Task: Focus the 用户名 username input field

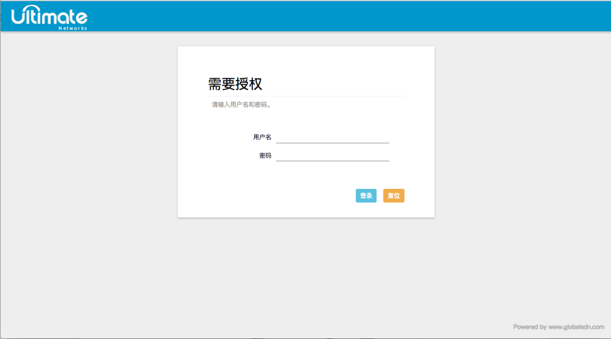Action: (332, 137)
